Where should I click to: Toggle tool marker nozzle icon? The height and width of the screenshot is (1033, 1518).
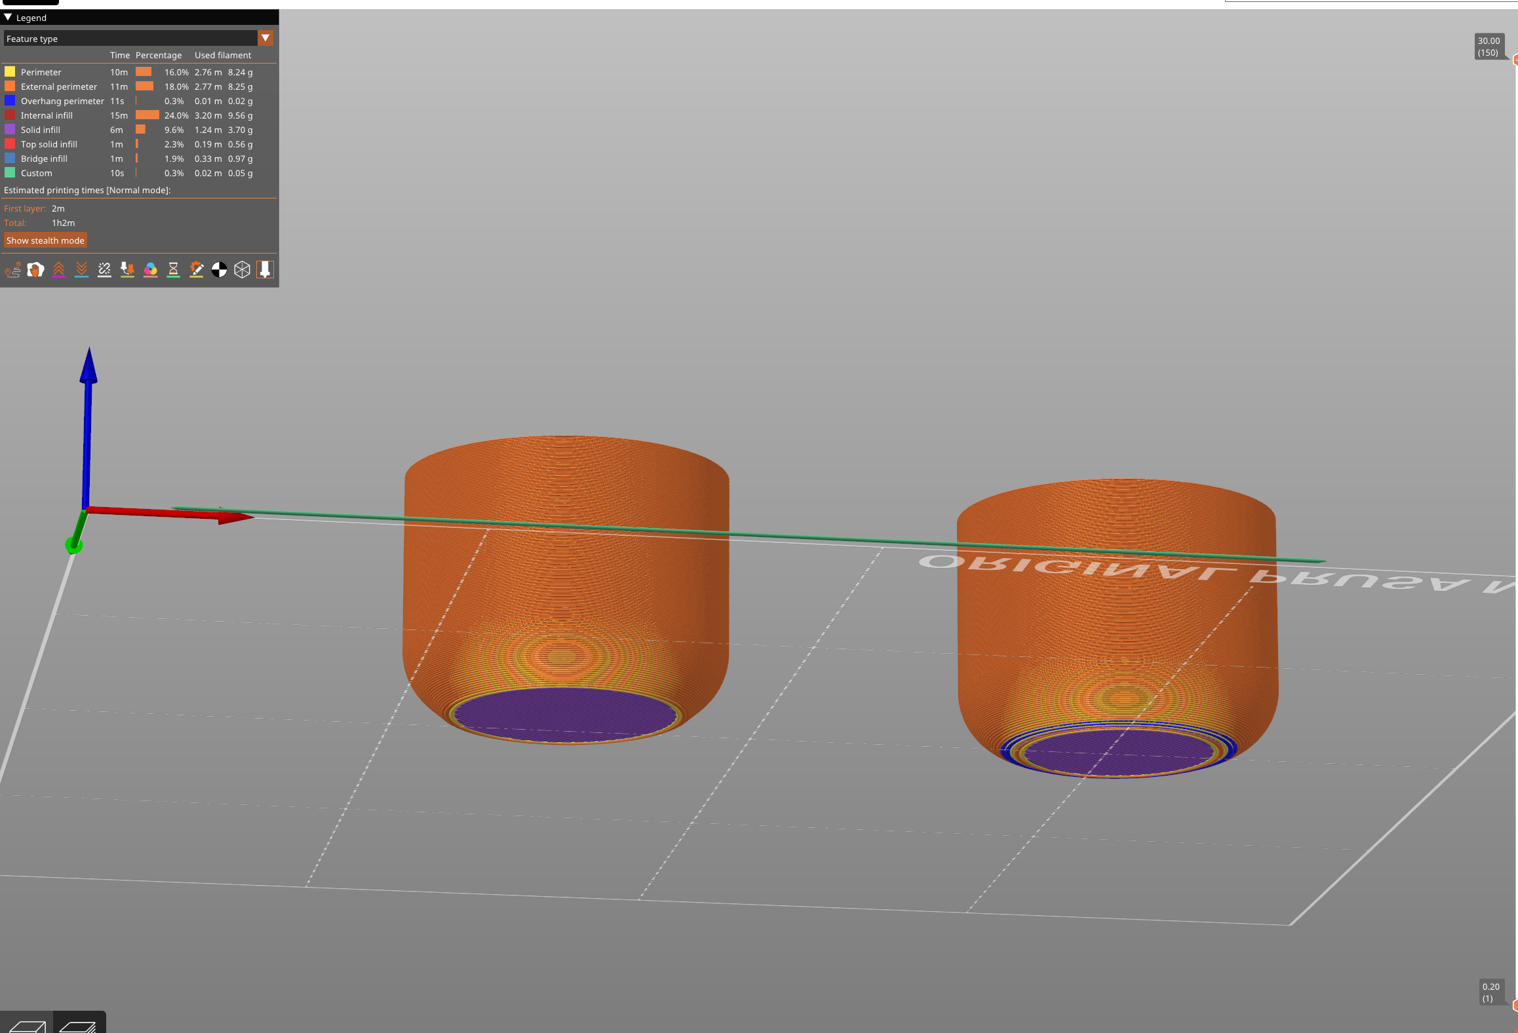coord(265,270)
